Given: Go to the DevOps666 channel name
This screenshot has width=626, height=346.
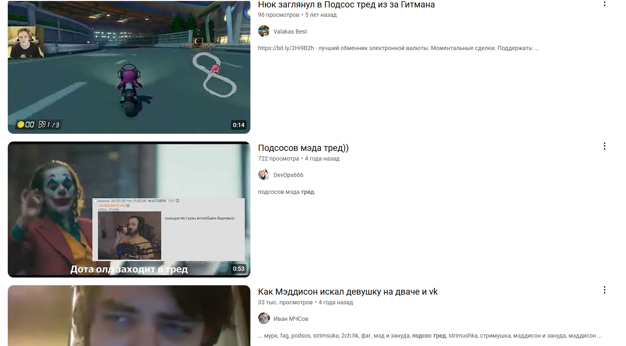Looking at the screenshot, I should coord(288,175).
